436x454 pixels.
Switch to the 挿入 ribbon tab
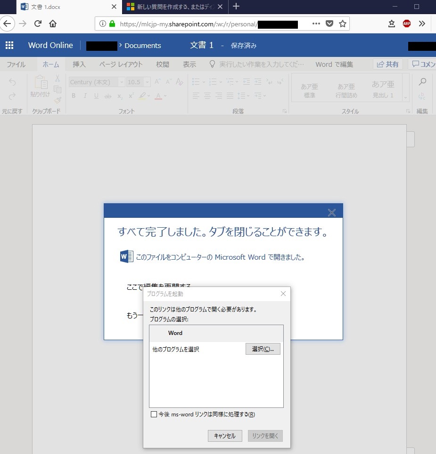(79, 64)
